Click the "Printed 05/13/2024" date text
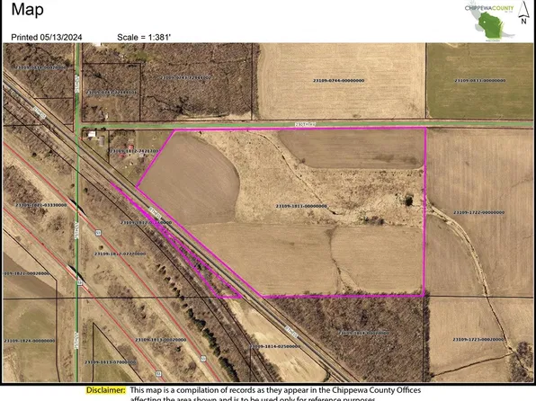Viewport: 536px width, 401px height. (47, 37)
